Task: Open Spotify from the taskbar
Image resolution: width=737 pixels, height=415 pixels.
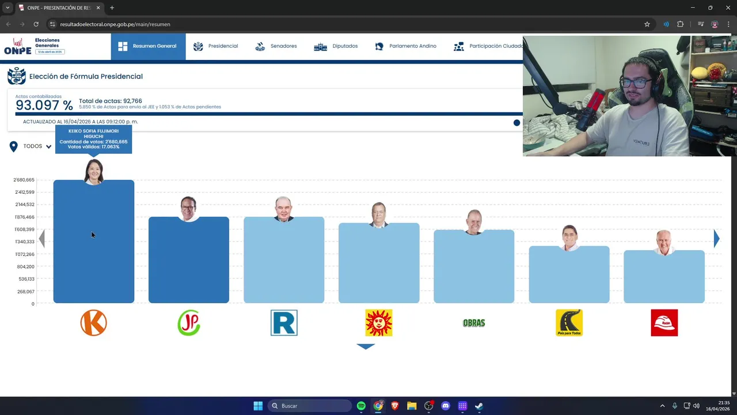Action: pos(361,406)
